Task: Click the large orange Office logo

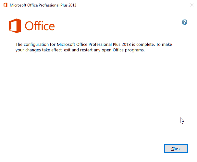Action: pos(15,26)
